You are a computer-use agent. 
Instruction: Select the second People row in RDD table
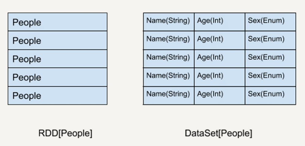click(57, 40)
